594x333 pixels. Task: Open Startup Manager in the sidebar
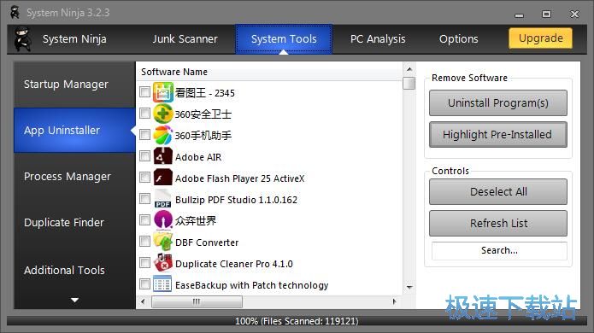(x=74, y=85)
